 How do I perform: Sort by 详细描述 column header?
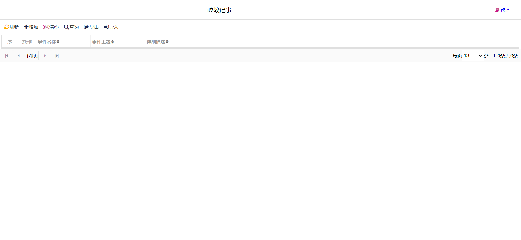pos(158,42)
